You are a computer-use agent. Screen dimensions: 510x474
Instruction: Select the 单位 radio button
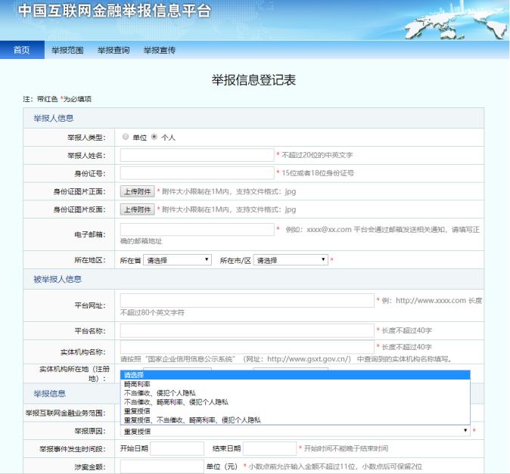[126, 137]
